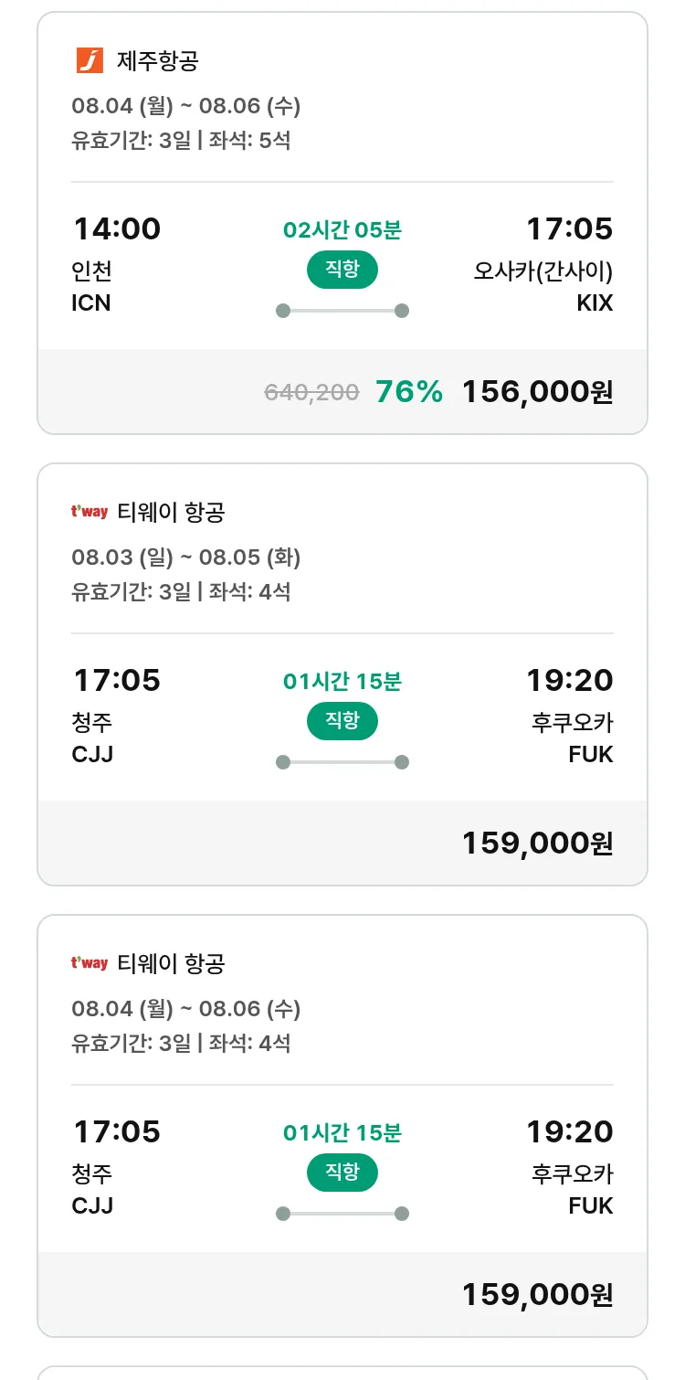Tap the 직항 badge on the 08.04 t'way flight
The height and width of the screenshot is (1380, 685).
(x=342, y=1173)
